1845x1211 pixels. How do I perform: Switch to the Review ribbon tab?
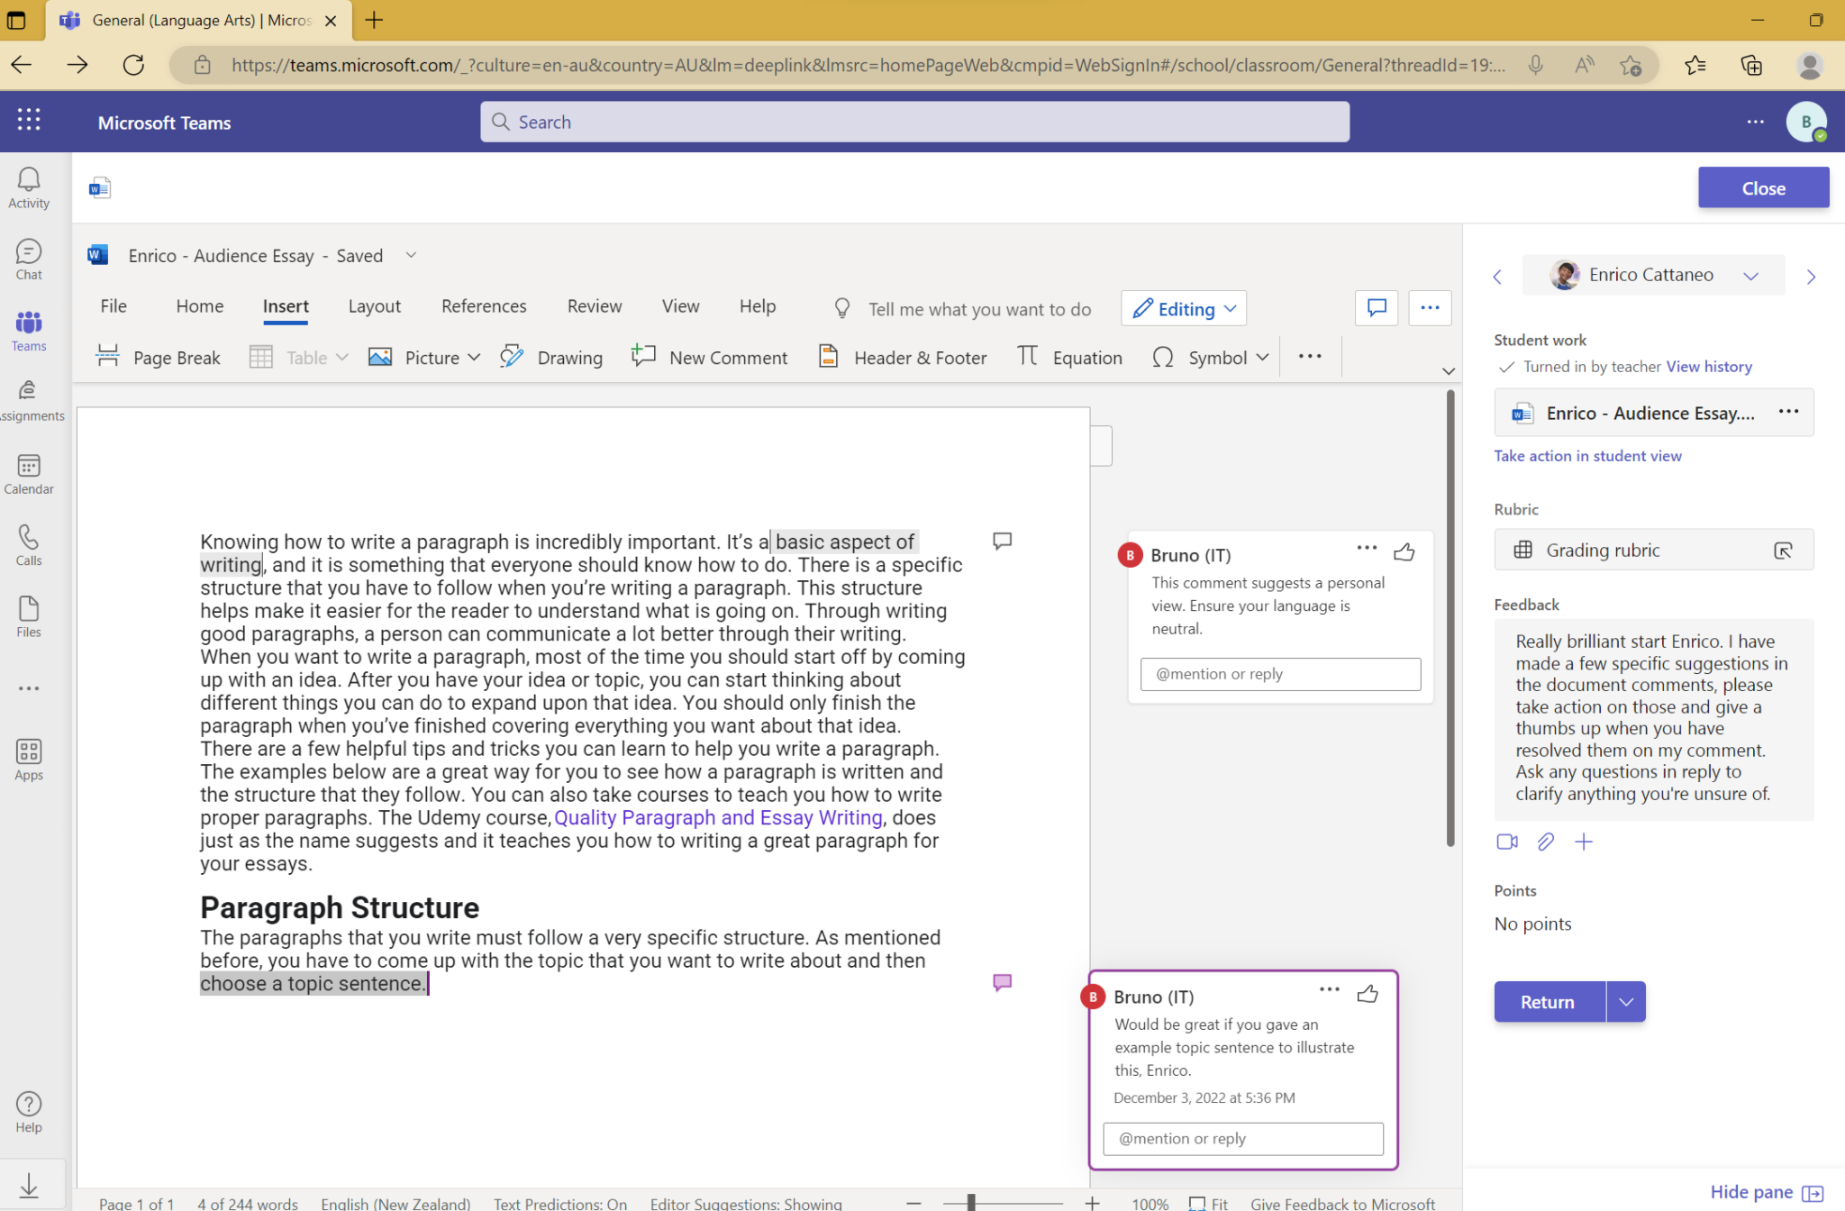coord(594,306)
